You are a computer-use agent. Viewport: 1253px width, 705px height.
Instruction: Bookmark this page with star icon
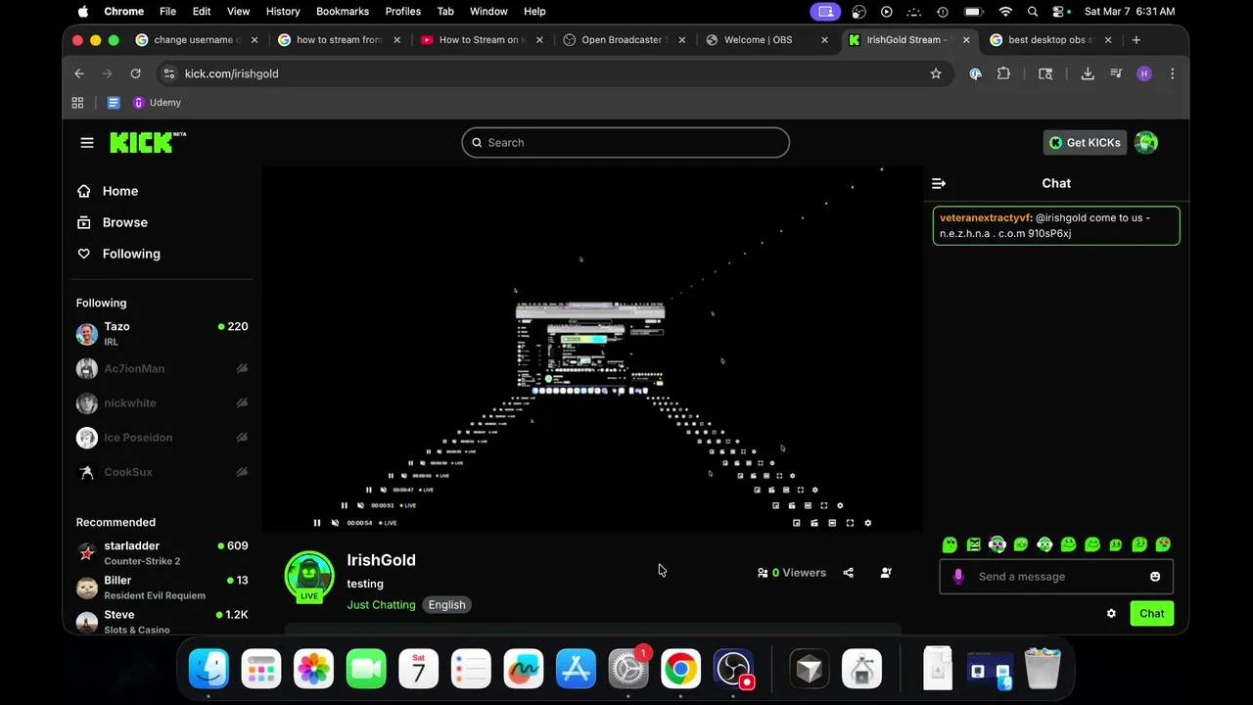936,73
